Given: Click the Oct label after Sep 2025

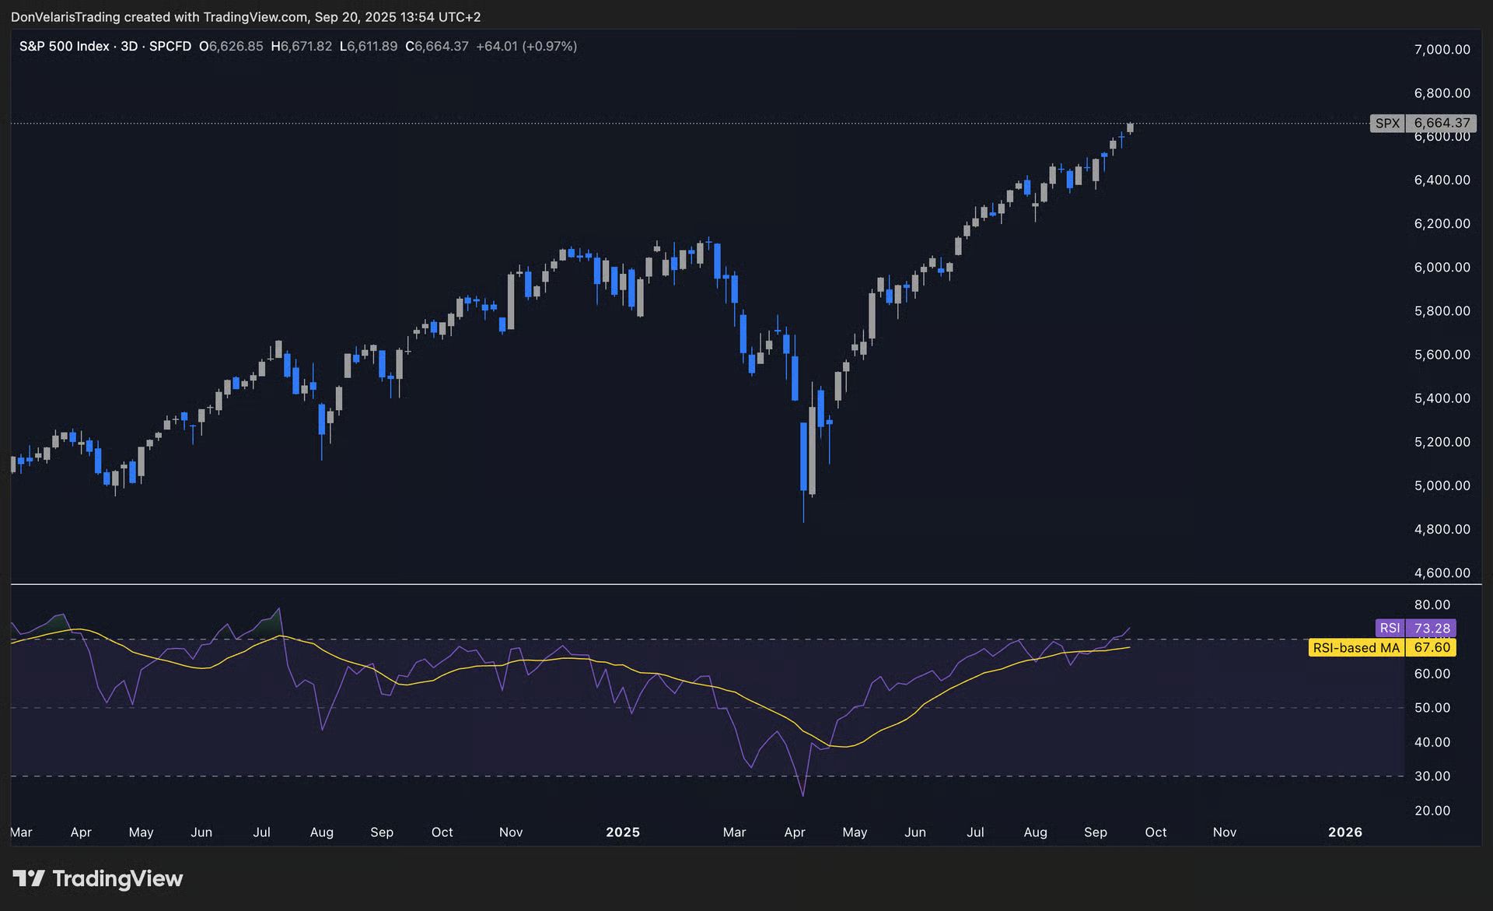Looking at the screenshot, I should (x=1156, y=832).
